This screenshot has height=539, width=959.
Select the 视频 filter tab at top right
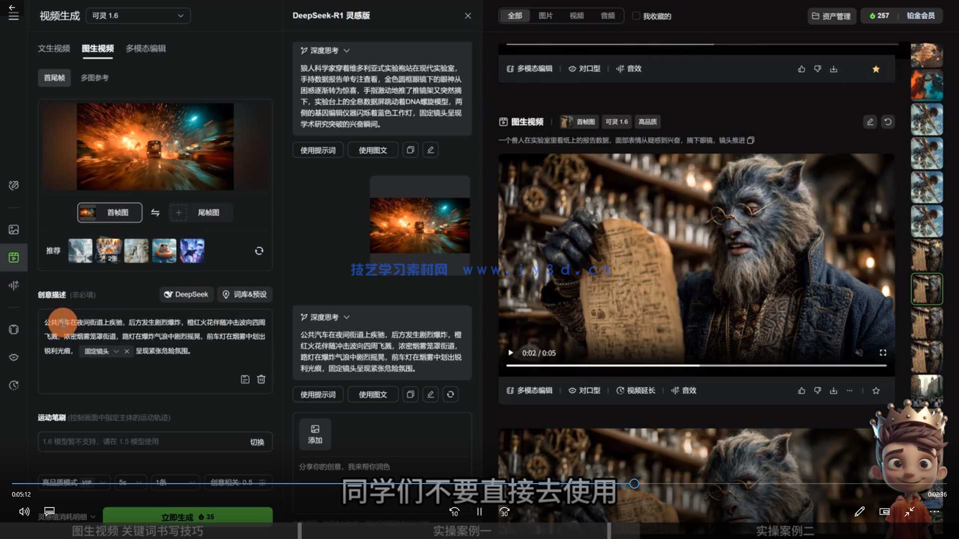click(x=576, y=15)
